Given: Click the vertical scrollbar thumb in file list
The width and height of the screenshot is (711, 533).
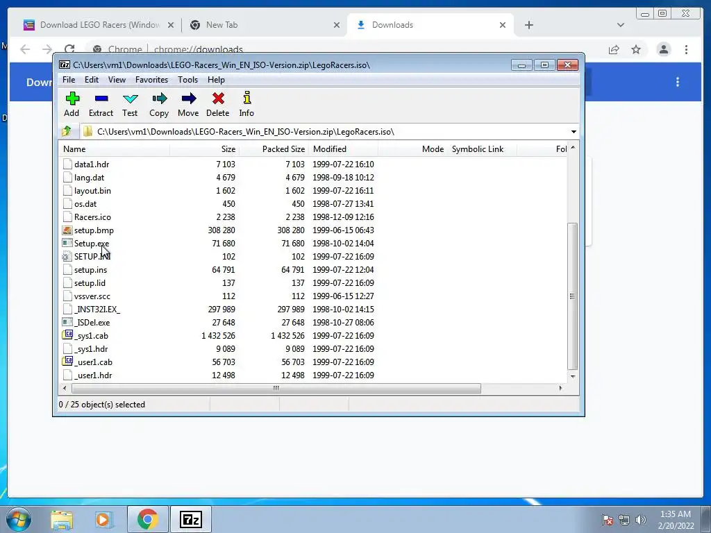Looking at the screenshot, I should pyautogui.click(x=573, y=296).
